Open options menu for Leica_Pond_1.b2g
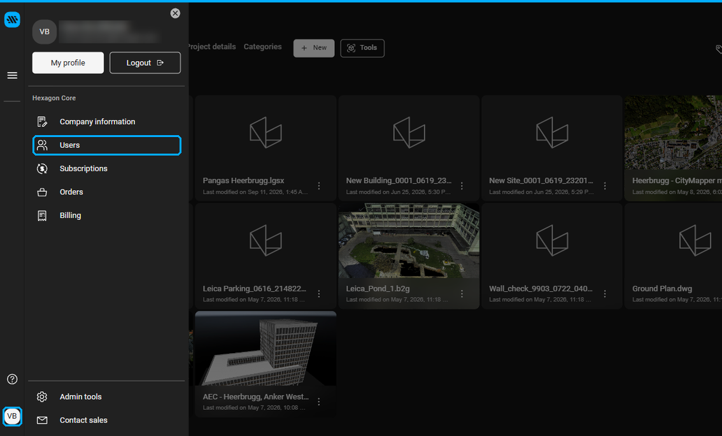Screen dimensions: 722x436 coord(462,294)
